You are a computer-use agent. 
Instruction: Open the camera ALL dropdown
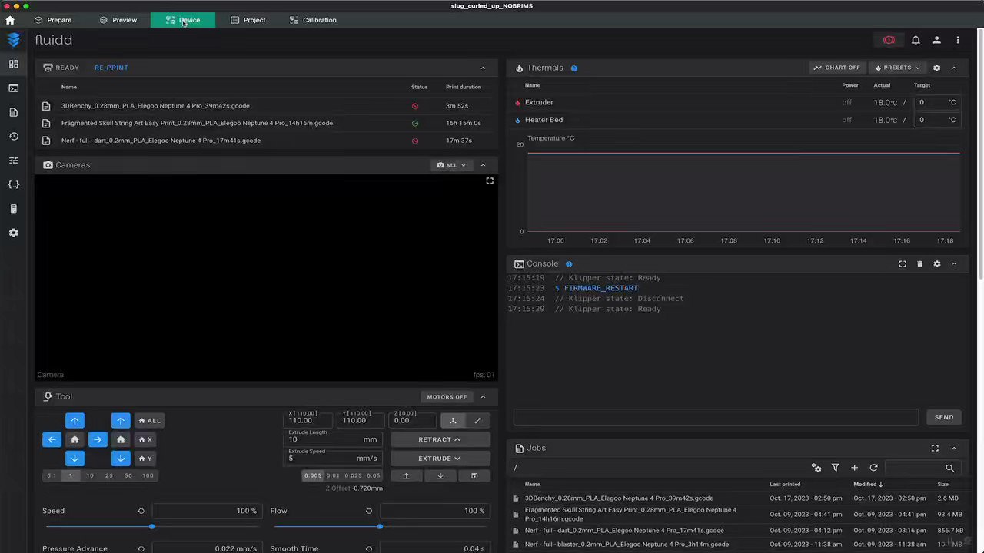tap(451, 165)
